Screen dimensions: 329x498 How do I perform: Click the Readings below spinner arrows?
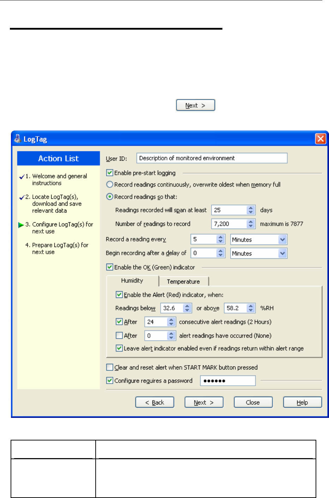pyautogui.click(x=187, y=308)
